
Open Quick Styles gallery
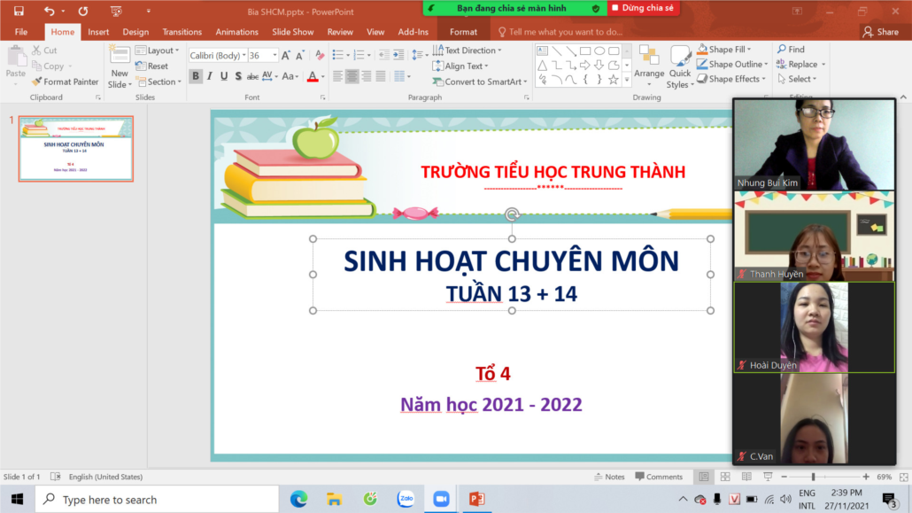[x=679, y=66]
